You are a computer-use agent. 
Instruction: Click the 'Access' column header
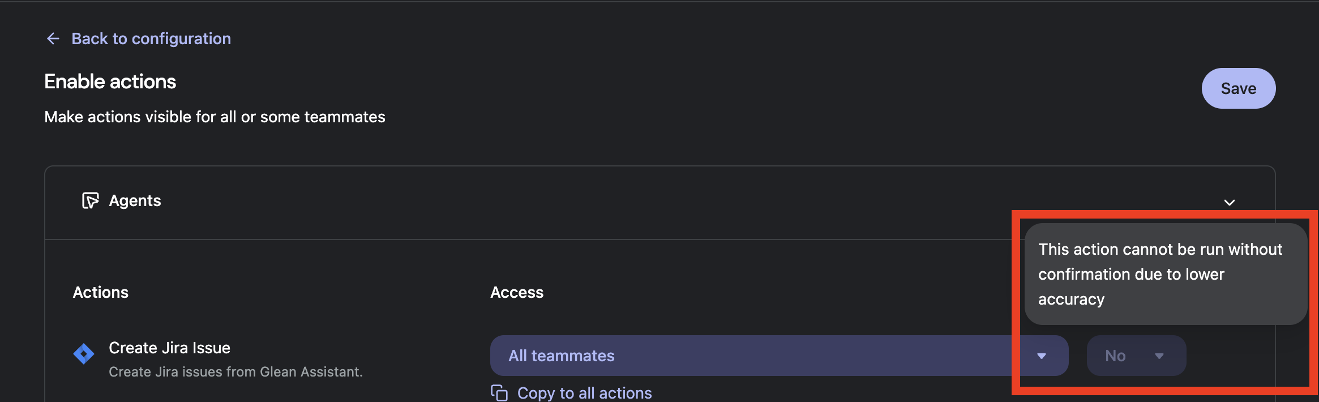click(516, 292)
